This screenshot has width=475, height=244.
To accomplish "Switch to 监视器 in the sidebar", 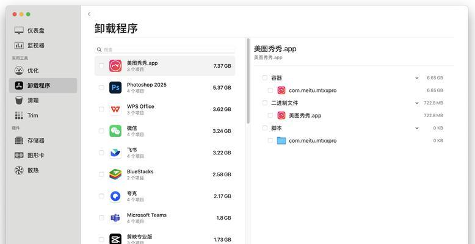I will tap(43, 45).
